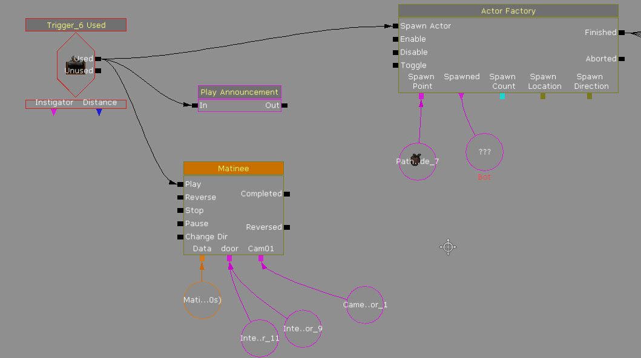Select the PathNode_7 variable circle
The image size is (641, 358).
(418, 161)
